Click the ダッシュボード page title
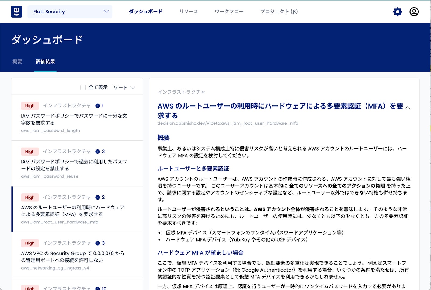Screen dimensions: 431x290 tap(47, 40)
